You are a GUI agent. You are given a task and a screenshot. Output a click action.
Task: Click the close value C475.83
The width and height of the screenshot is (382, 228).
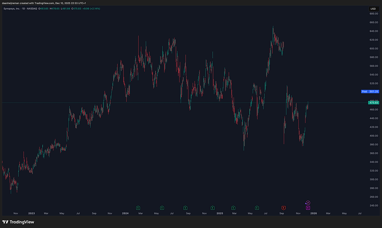coord(76,9)
